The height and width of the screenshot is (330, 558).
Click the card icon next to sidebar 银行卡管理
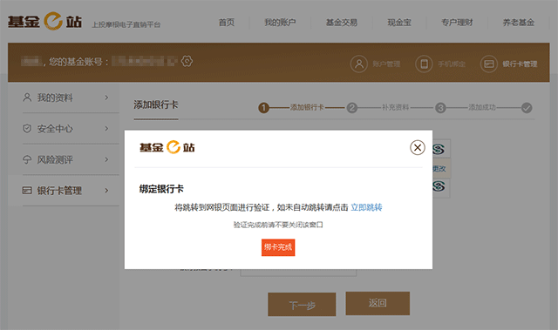27,191
